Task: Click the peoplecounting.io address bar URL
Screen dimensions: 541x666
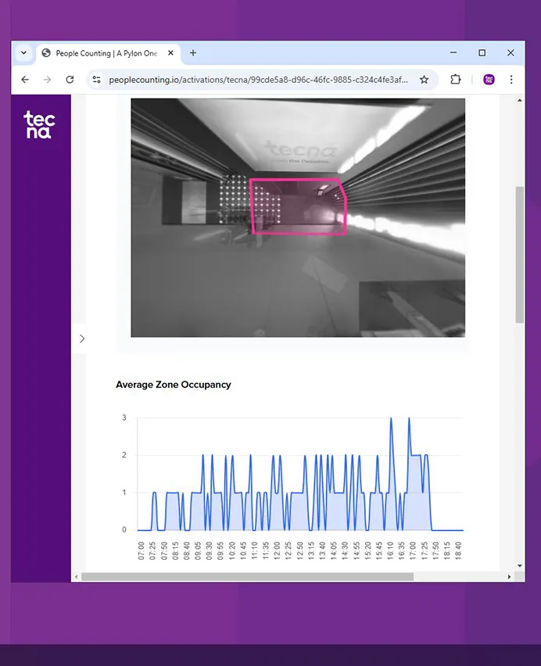Action: point(258,80)
